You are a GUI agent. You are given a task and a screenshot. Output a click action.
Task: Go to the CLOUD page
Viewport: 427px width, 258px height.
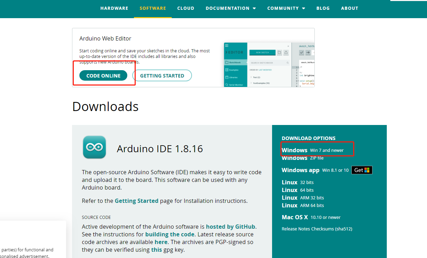pyautogui.click(x=186, y=8)
